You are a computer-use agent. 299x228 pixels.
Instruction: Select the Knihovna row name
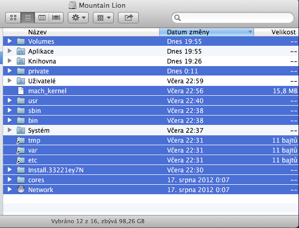tap(42, 61)
